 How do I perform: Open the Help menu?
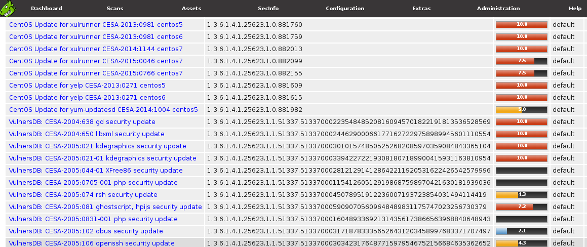pos(575,8)
